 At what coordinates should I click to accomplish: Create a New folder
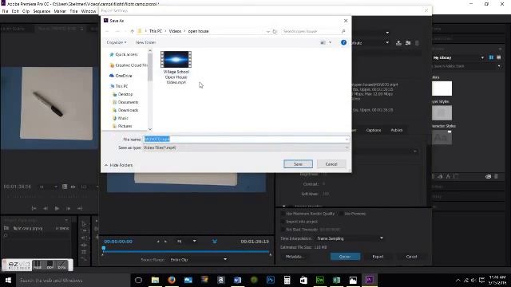145,42
